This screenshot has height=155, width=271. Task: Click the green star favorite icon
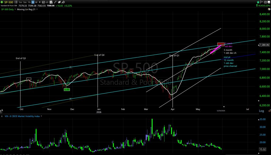[258, 2]
